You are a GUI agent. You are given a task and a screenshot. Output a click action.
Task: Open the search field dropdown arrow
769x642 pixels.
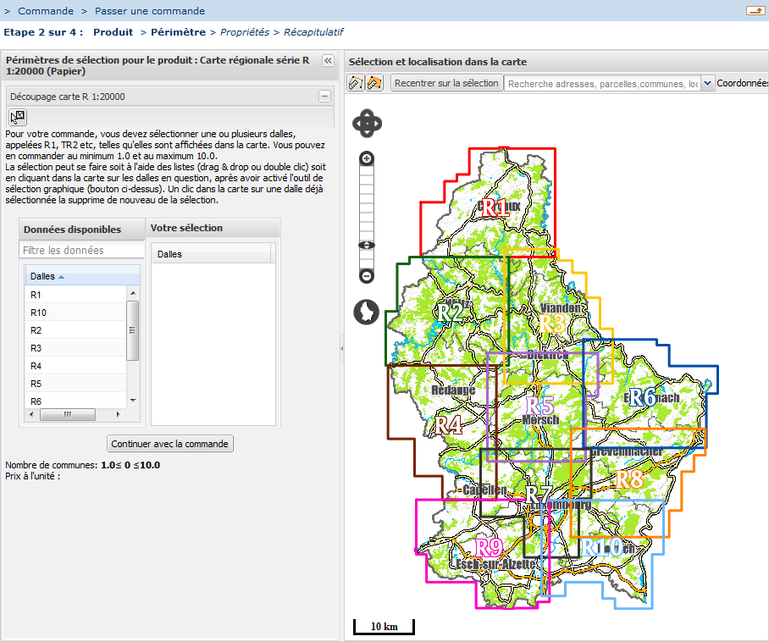click(707, 83)
